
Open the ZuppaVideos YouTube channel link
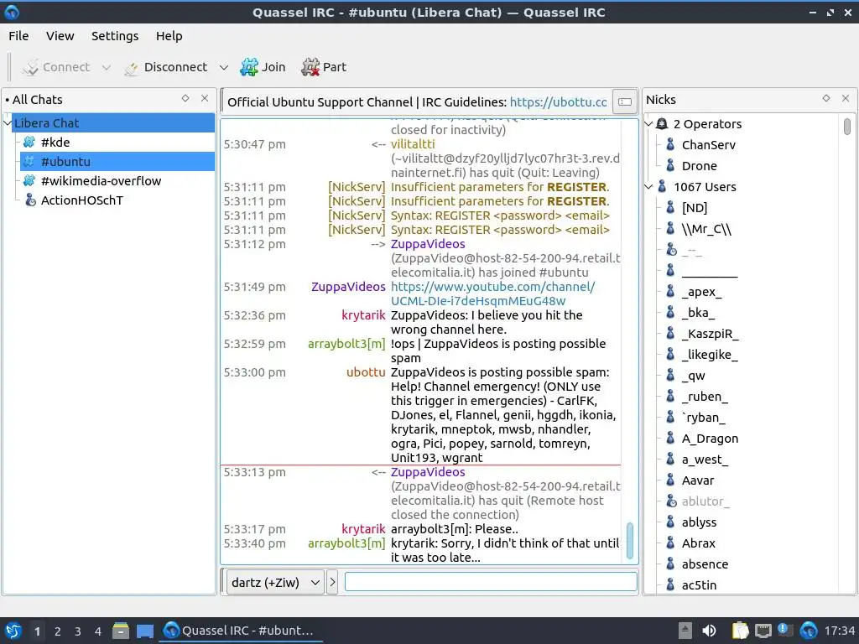(492, 293)
